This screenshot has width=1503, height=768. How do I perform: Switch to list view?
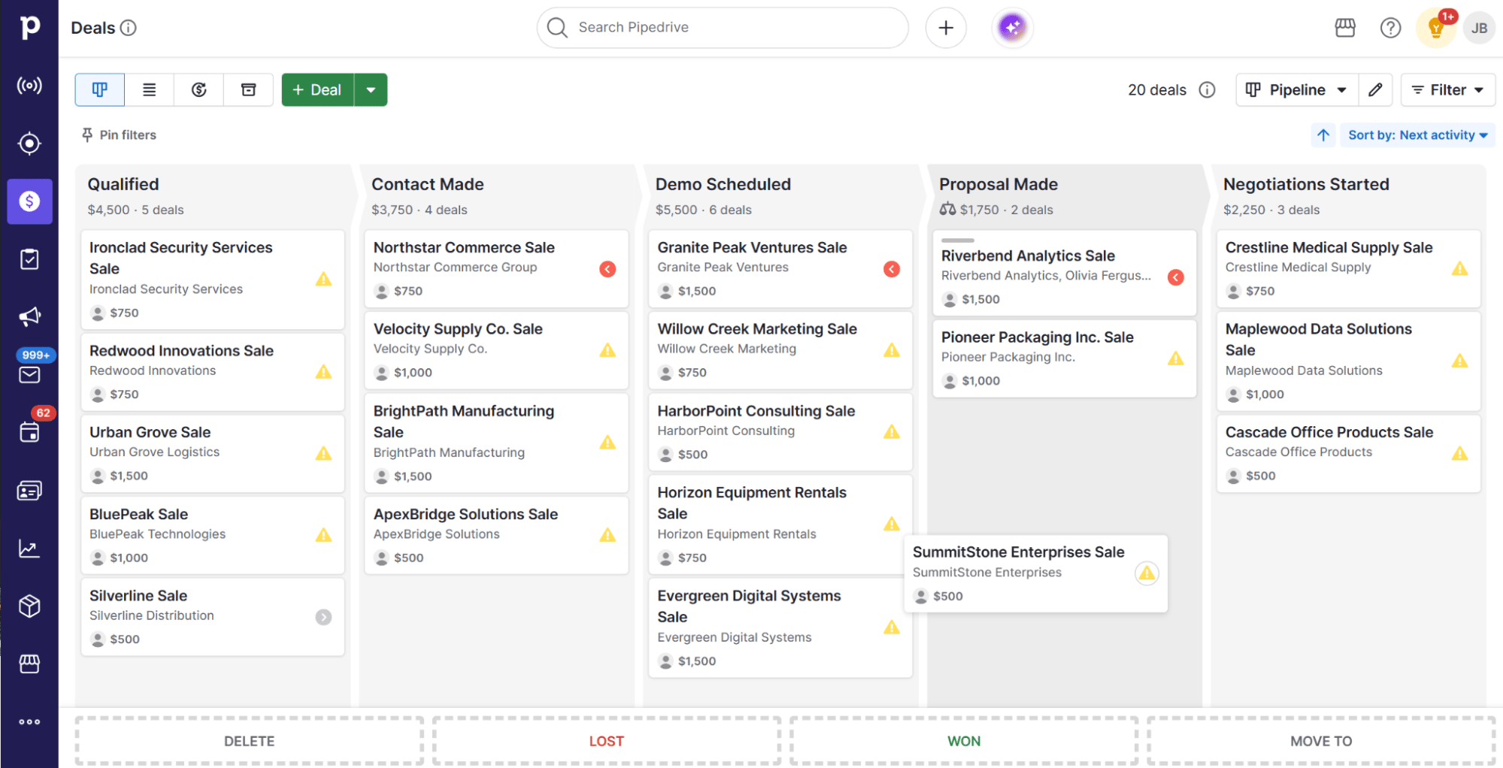pyautogui.click(x=149, y=90)
